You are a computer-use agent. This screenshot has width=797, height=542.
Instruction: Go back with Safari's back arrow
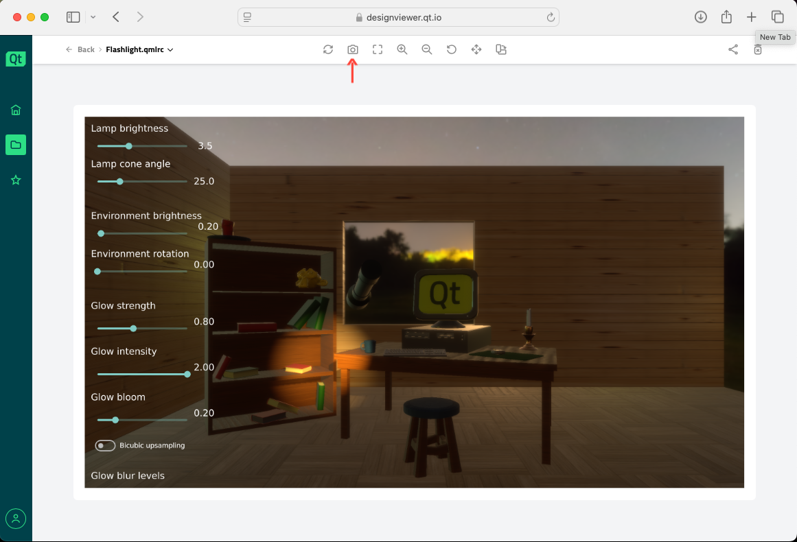coord(116,16)
